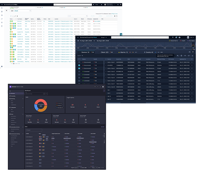
Task: Click the bell icon in Platform ONE header
Action: (100, 87)
